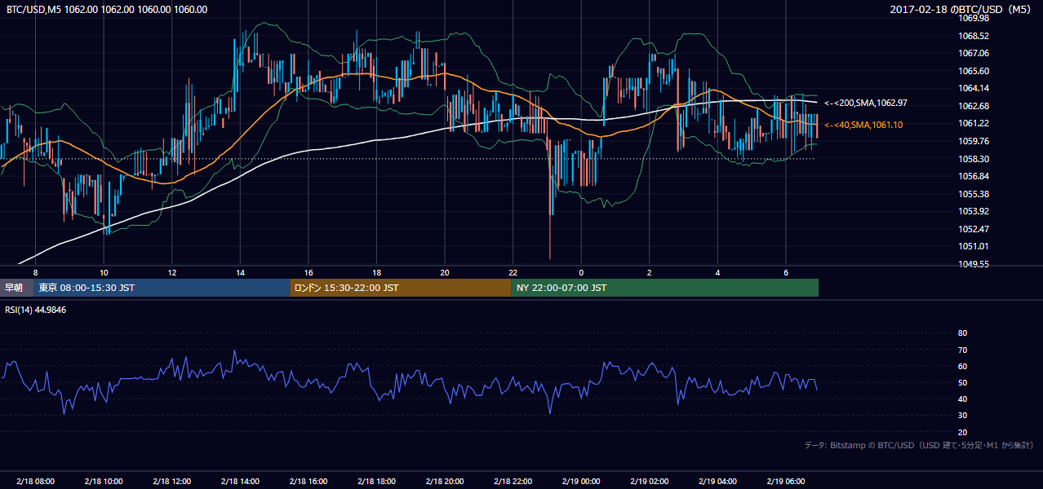Click the 1052.47 price axis label
Viewport: 1043px width, 489px height.
point(974,229)
